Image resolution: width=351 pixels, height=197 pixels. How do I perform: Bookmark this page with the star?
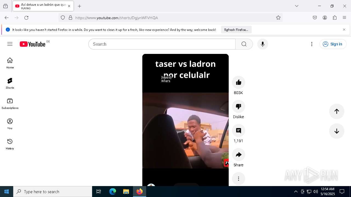[278, 18]
